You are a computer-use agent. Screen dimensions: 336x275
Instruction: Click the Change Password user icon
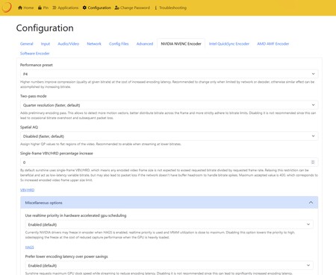pos(116,7)
